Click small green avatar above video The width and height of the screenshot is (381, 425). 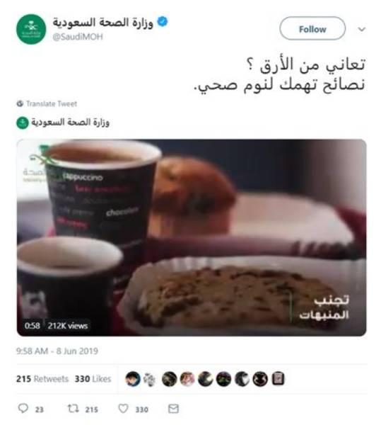[23, 123]
